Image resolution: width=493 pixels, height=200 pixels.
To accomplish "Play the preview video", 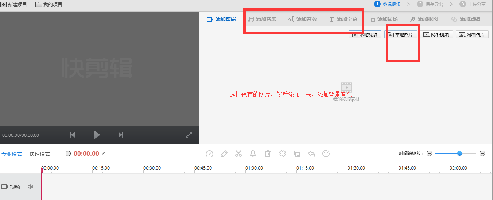I will (97, 135).
